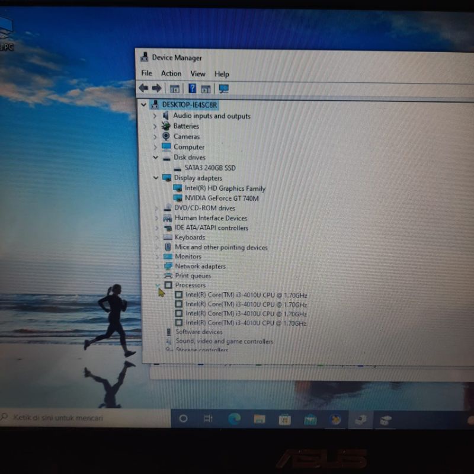Collapse the Processors category
Screen dimensions: 474x474
[x=158, y=285]
